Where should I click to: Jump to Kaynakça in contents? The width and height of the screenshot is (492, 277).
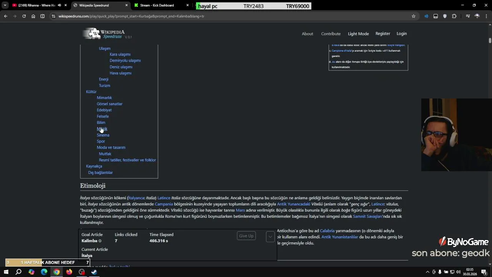coord(94,166)
